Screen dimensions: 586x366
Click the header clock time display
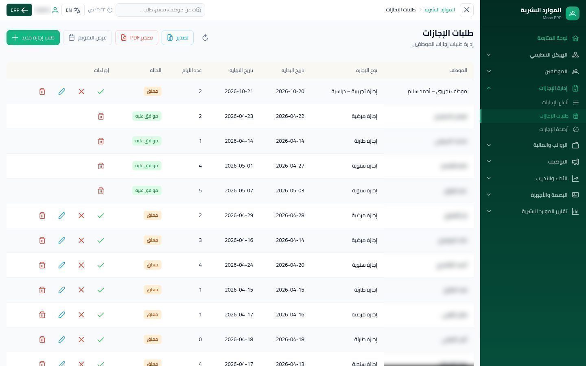[101, 10]
